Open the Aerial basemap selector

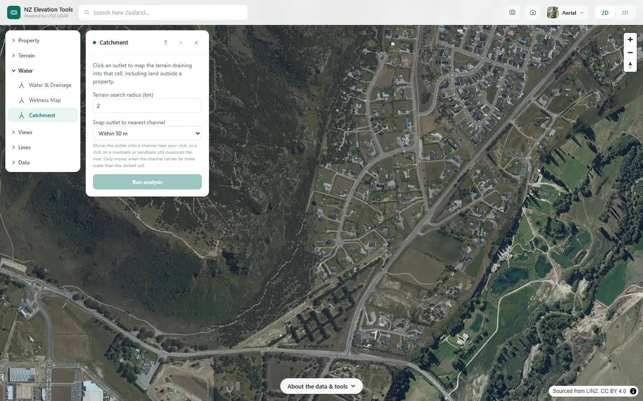click(567, 12)
